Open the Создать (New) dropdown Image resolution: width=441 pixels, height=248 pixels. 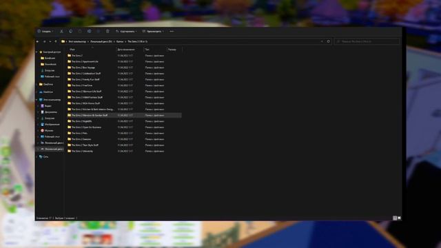coord(45,31)
